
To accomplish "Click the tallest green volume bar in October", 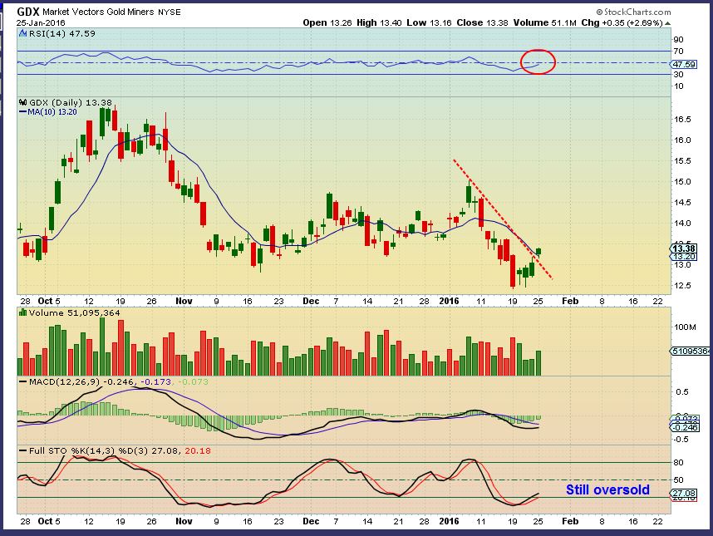I will pyautogui.click(x=102, y=347).
